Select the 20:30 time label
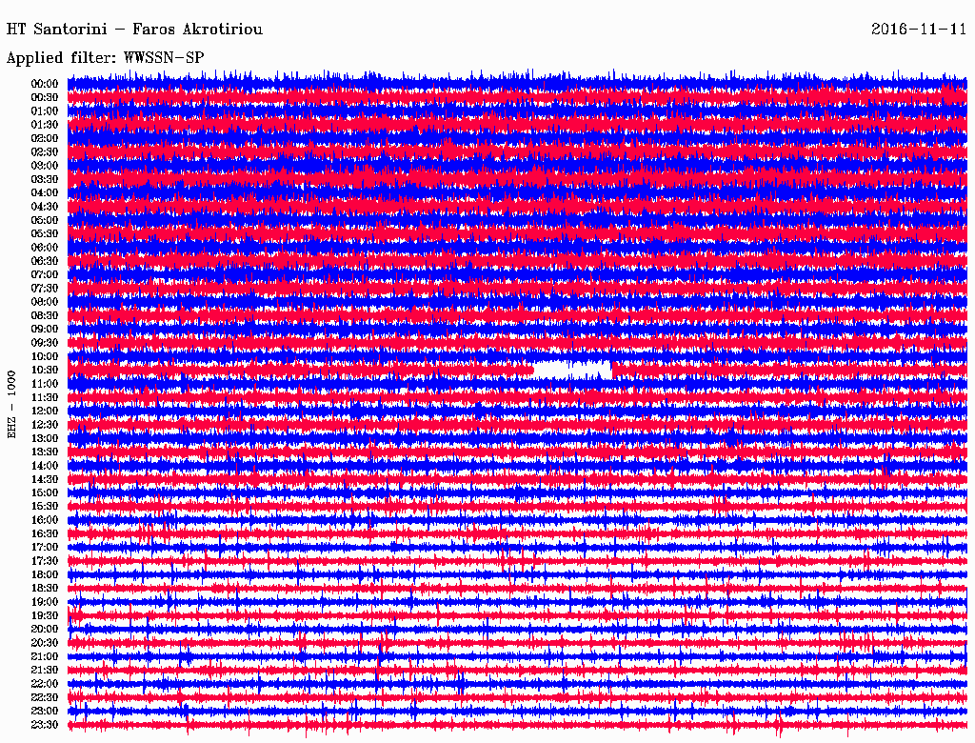Screen dimensions: 975x743 tap(45, 643)
